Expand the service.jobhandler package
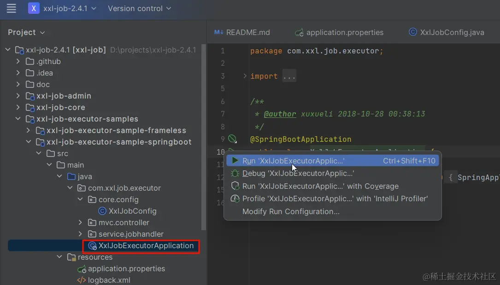 [x=80, y=234]
